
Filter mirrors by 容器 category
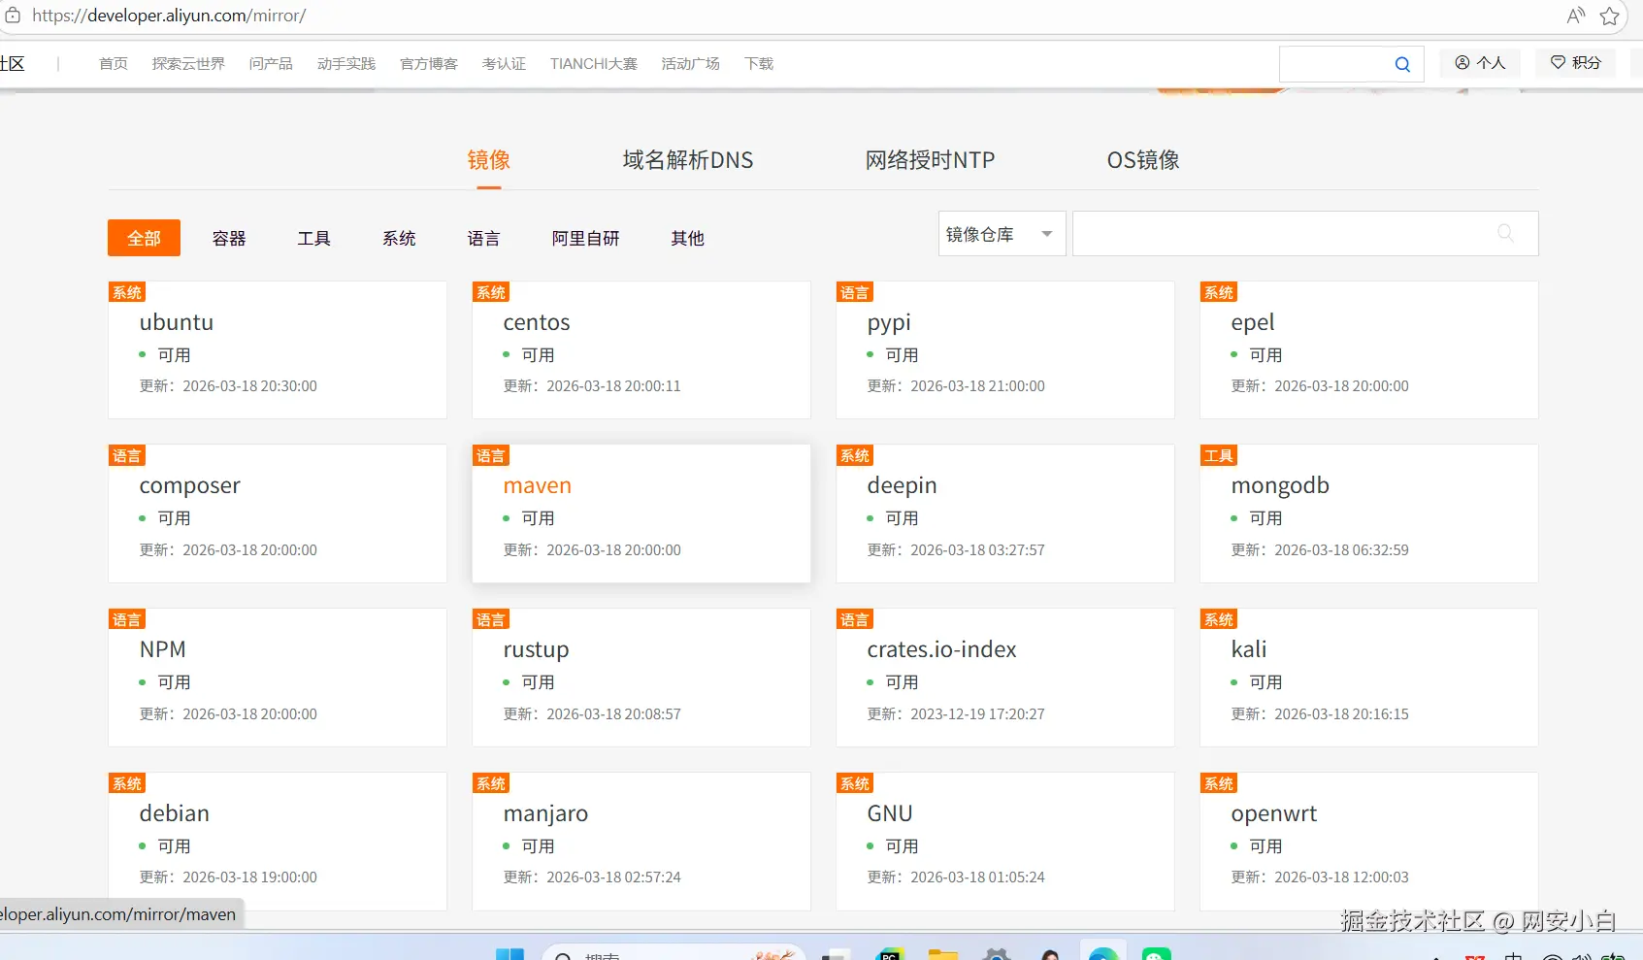(x=229, y=239)
